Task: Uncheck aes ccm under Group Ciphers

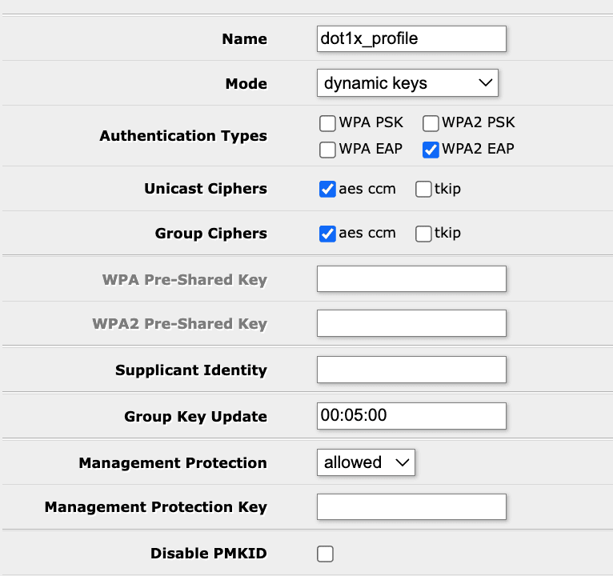Action: coord(327,234)
